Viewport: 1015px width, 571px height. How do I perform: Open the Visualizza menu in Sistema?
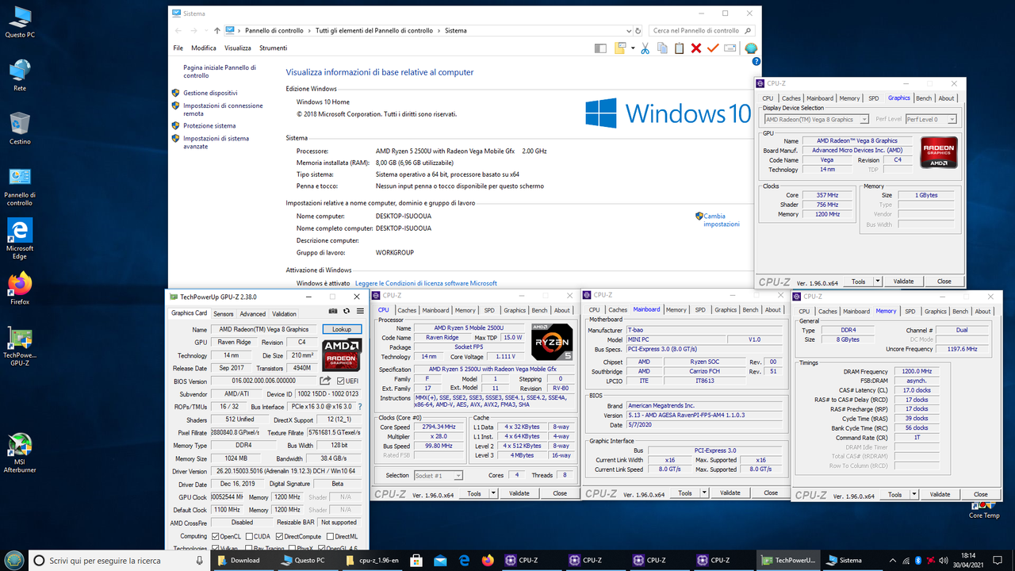[x=238, y=48]
